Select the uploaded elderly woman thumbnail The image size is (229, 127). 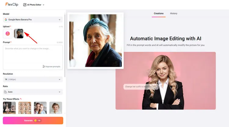pyautogui.click(x=19, y=34)
